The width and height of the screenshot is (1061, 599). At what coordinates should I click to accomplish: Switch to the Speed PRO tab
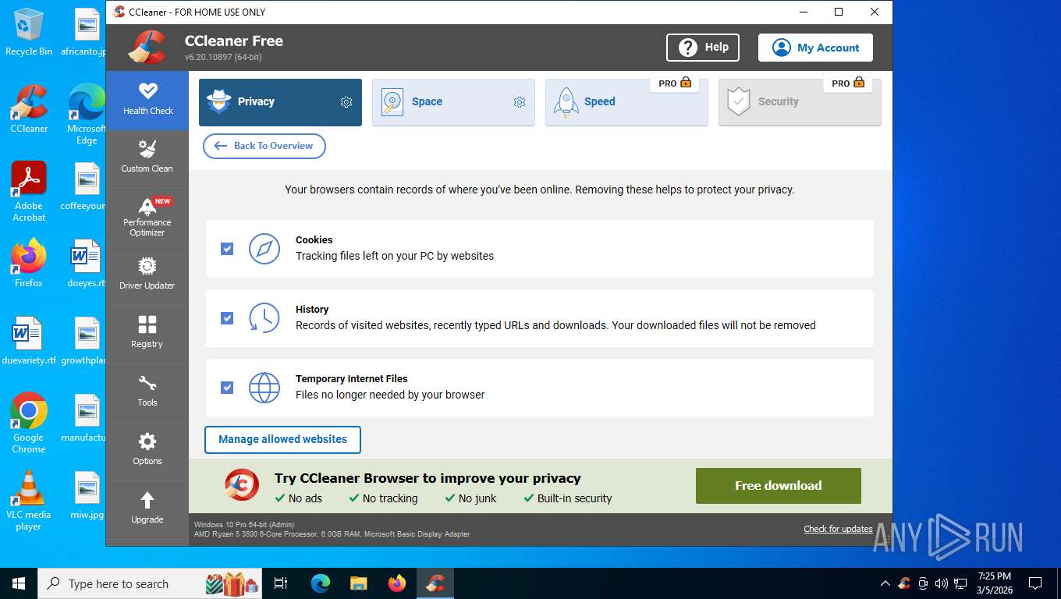pos(626,102)
